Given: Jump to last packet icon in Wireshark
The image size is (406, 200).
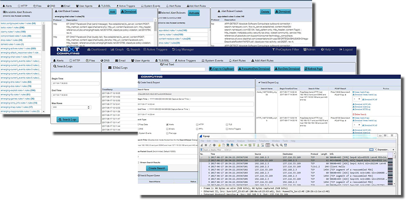Looking at the screenshot, I should pyautogui.click(x=258, y=145).
